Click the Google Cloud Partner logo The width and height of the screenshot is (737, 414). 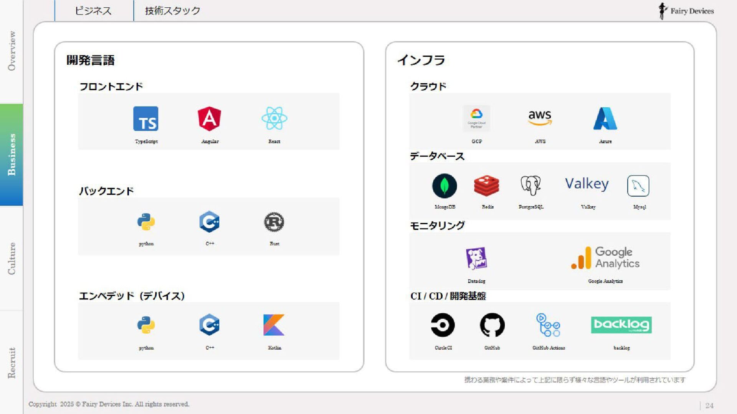[476, 118]
